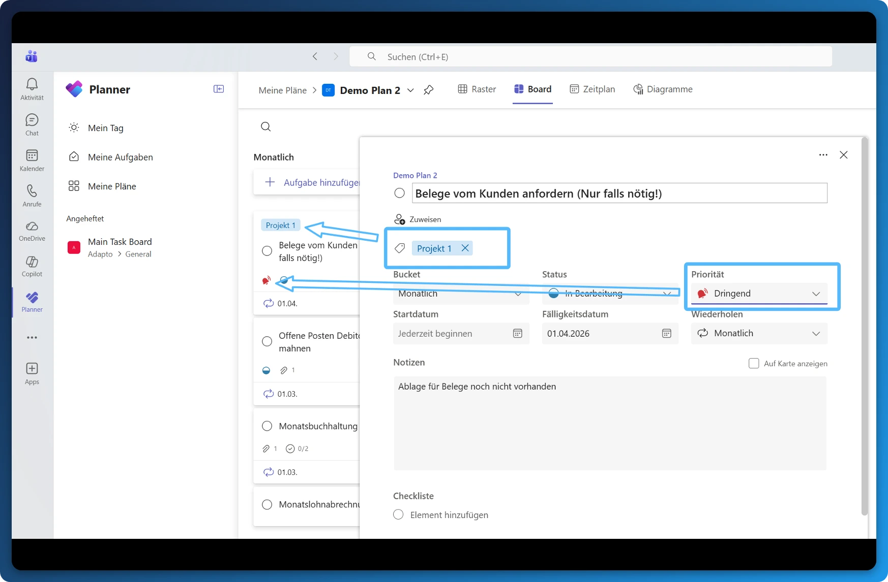Switch to the Zeitplan tab
This screenshot has width=888, height=582.
click(592, 89)
